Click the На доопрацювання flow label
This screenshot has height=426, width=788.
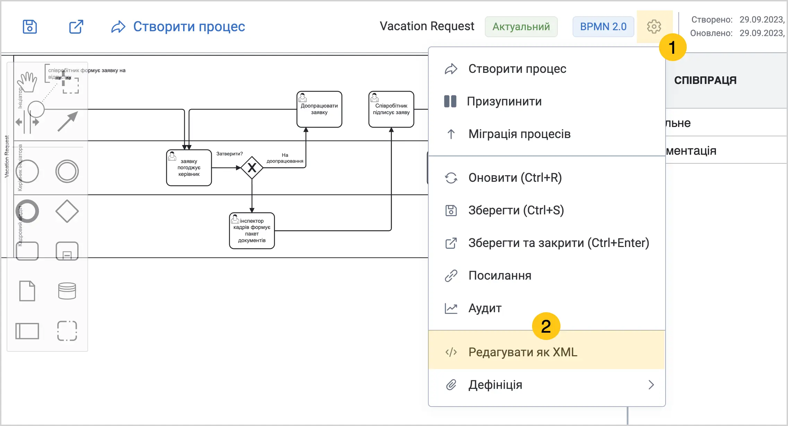285,158
